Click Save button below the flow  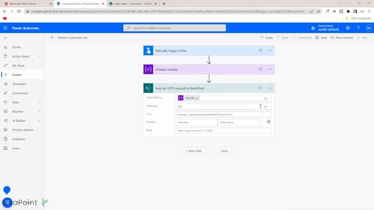[224, 150]
